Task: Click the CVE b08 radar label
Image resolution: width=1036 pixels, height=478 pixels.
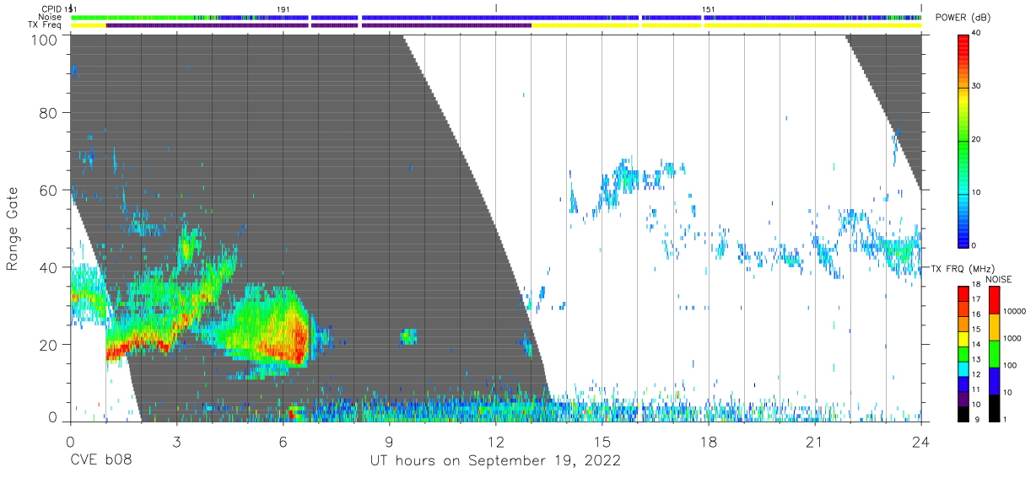Action: (x=100, y=461)
